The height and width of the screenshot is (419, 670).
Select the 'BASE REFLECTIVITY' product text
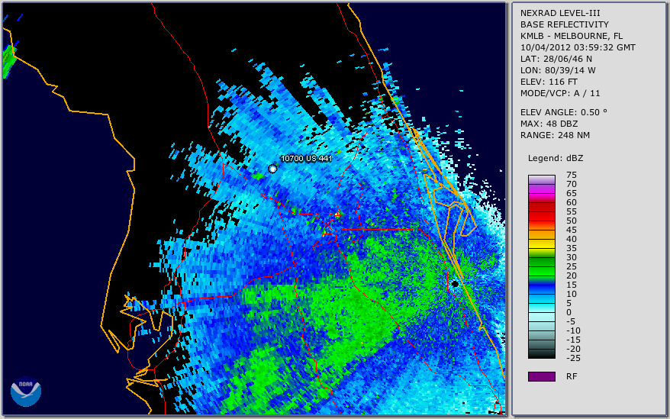tap(564, 24)
